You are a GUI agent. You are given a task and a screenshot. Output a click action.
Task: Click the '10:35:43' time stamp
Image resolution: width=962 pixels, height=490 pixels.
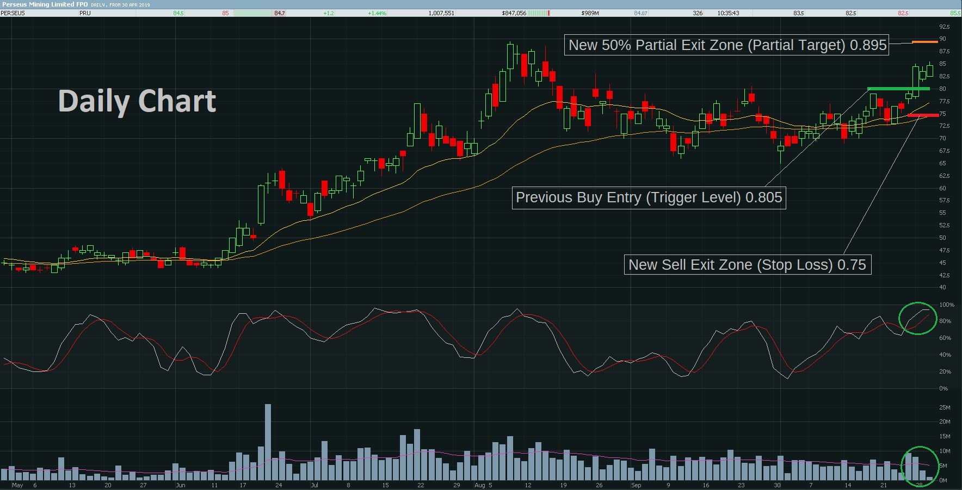coord(728,13)
